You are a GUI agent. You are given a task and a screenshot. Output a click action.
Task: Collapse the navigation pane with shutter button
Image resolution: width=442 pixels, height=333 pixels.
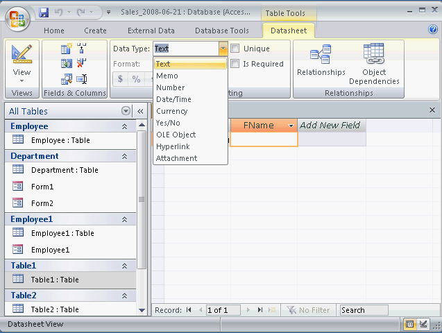coord(139,111)
